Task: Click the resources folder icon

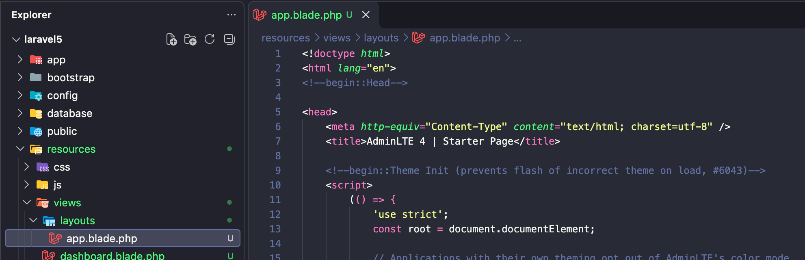Action: tap(36, 149)
